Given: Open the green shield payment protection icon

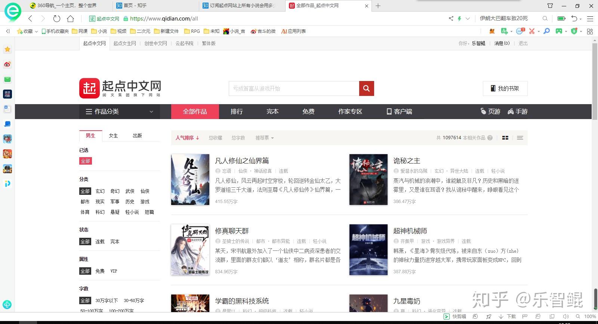Looking at the screenshot, I should click(574, 31).
